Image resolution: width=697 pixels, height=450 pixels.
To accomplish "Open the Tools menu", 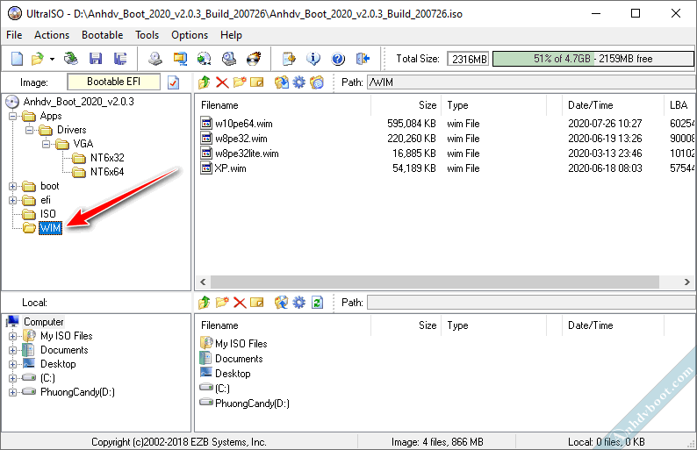I will [147, 35].
